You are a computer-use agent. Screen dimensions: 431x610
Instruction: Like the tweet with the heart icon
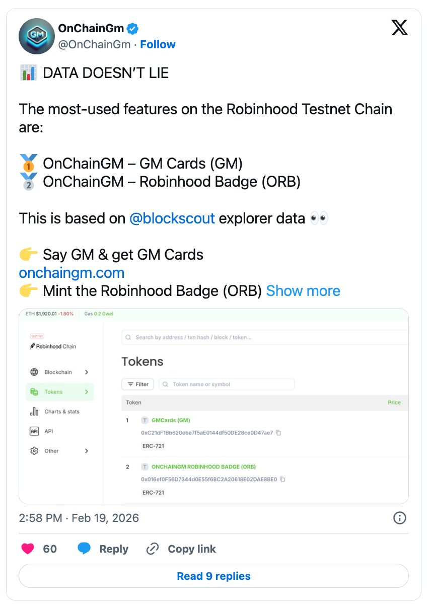28,549
